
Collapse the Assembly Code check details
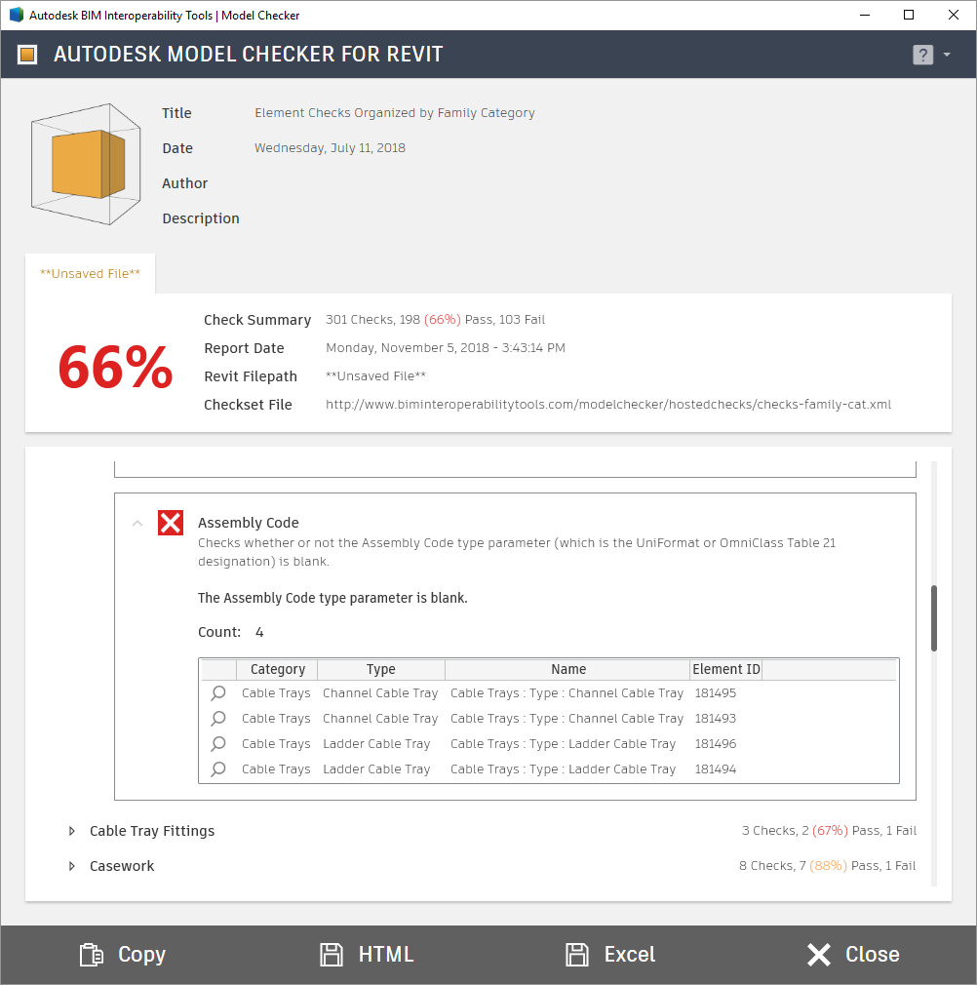(137, 524)
